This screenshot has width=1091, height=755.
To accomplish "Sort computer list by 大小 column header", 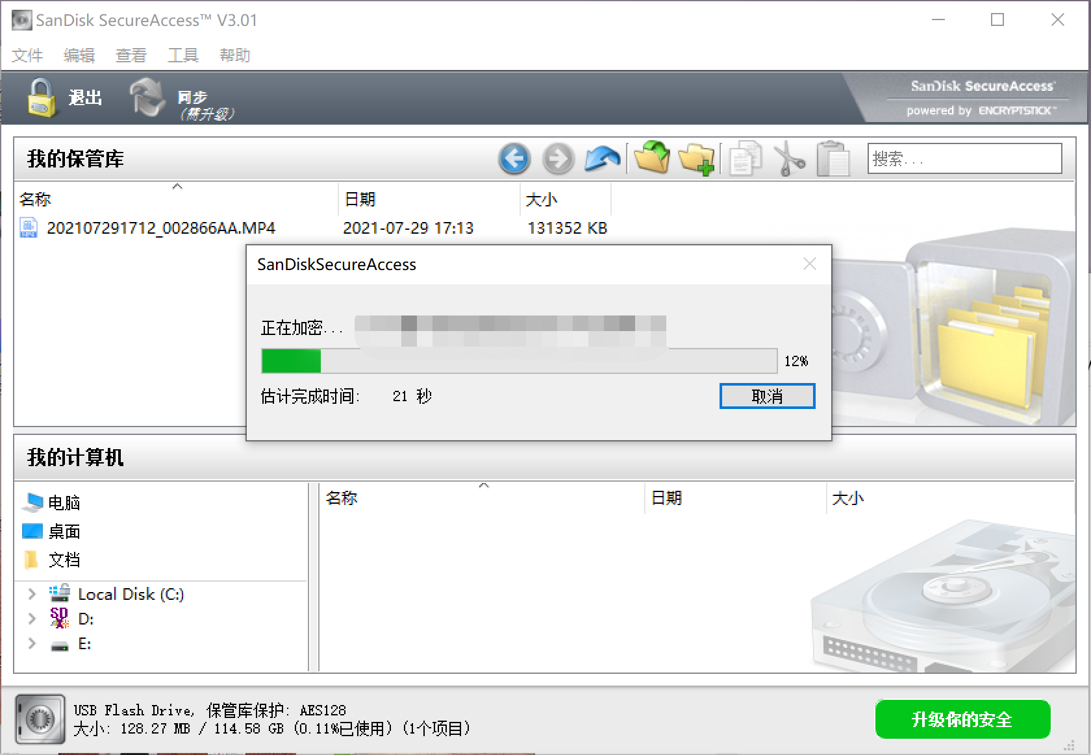I will (x=950, y=498).
